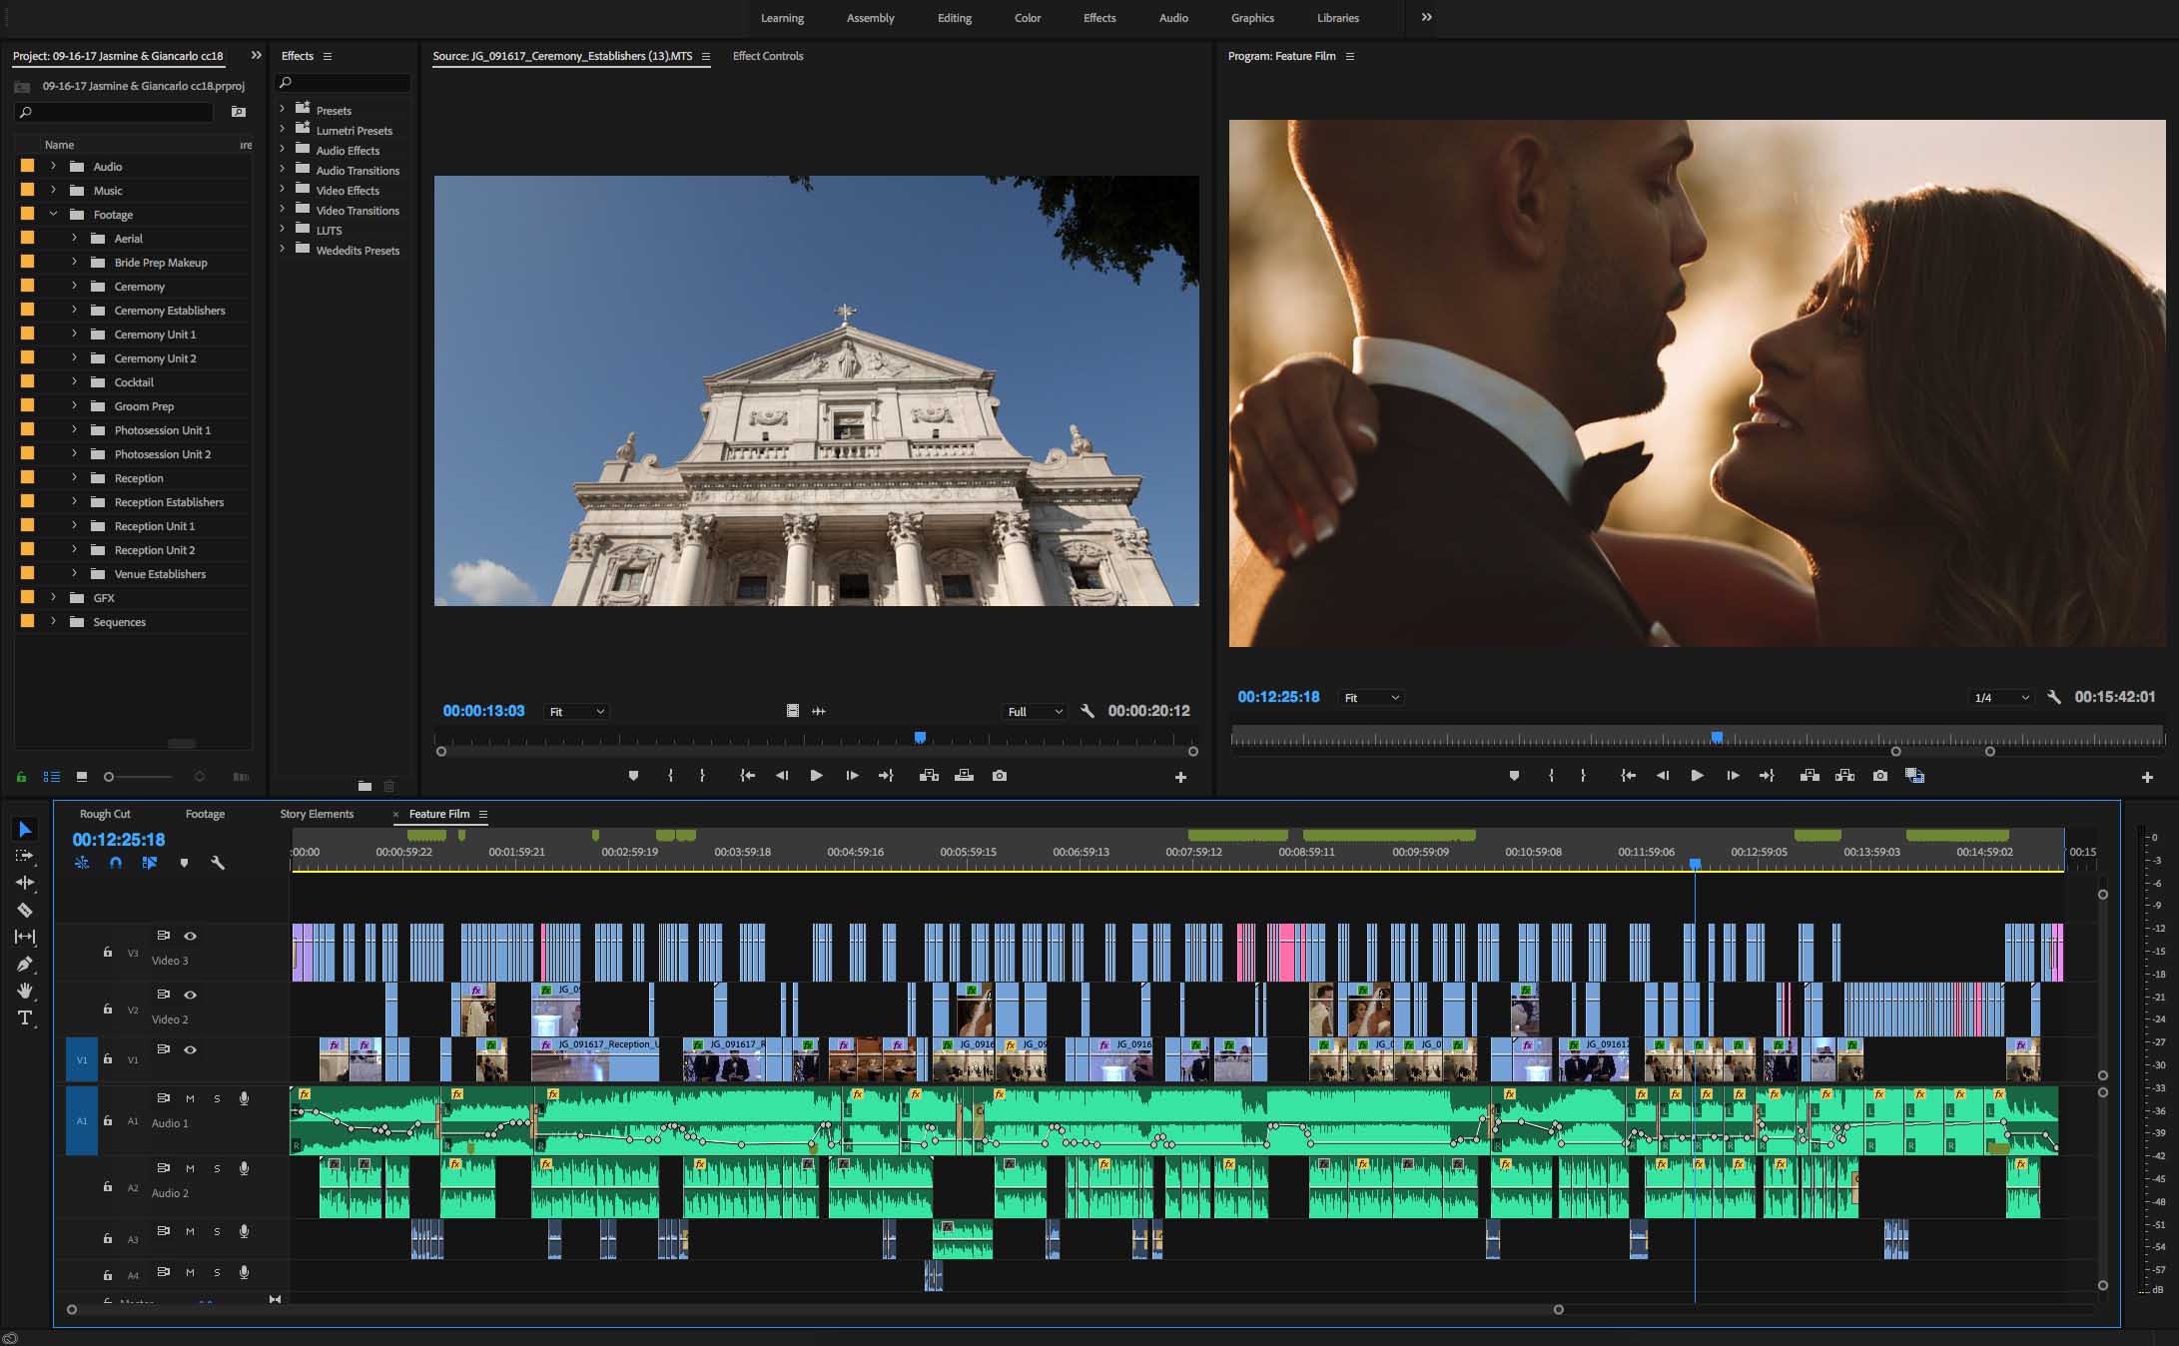Select the Ripple Edit tool
Viewport: 2179px width, 1346px height.
pyautogui.click(x=25, y=883)
